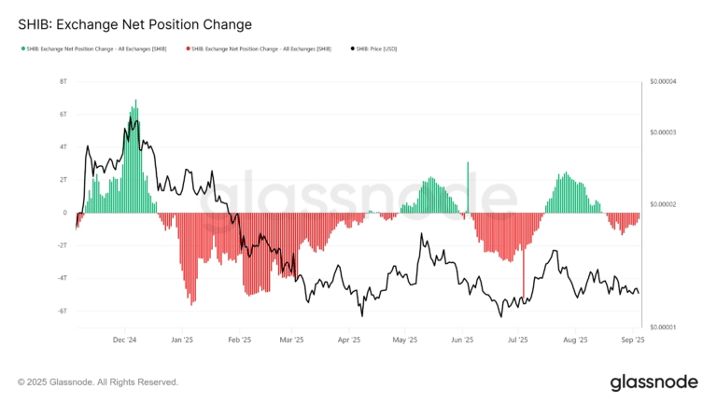This screenshot has height=403, width=717.
Task: Select the Jun '25 x-axis label
Action: 462,340
